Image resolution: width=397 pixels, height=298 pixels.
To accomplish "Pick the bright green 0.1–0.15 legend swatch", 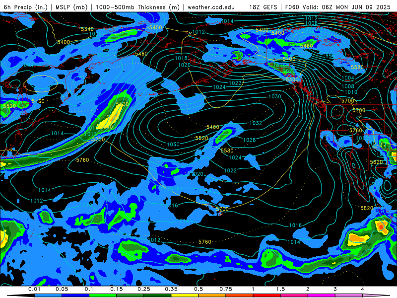I will [x=103, y=296].
